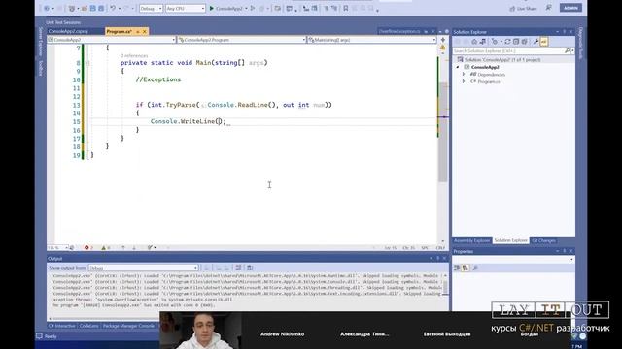Switch to the Assembly Explorer tab
Viewport: 622px width, 349px height.
click(x=471, y=240)
